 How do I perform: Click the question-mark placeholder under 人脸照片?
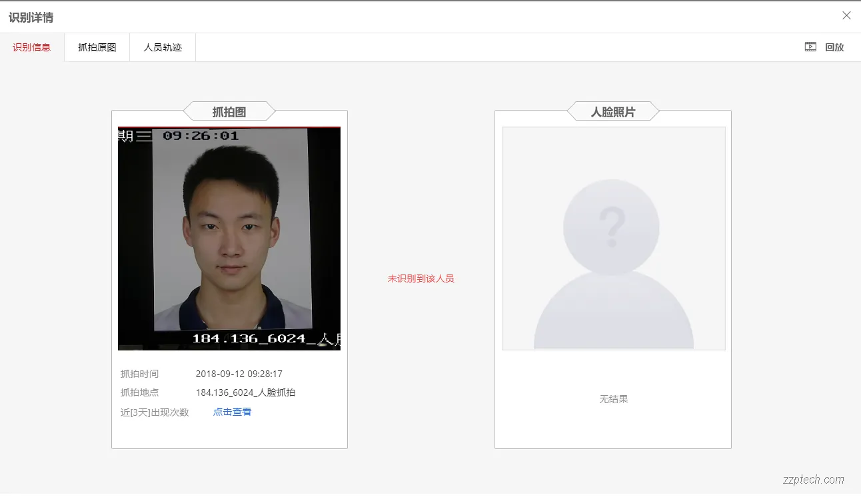612,227
